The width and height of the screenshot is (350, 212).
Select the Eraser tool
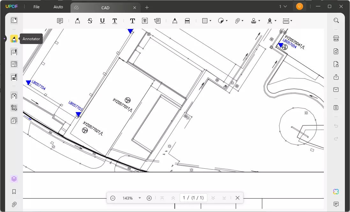187,21
